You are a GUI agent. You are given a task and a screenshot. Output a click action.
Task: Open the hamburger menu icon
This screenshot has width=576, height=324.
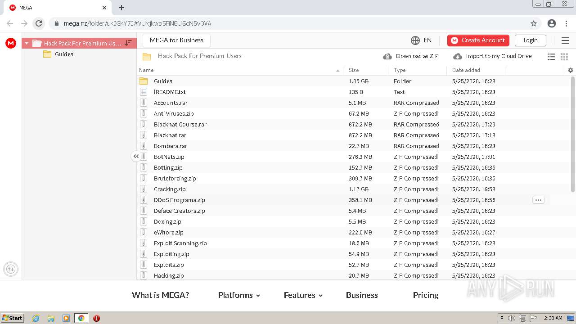(565, 40)
